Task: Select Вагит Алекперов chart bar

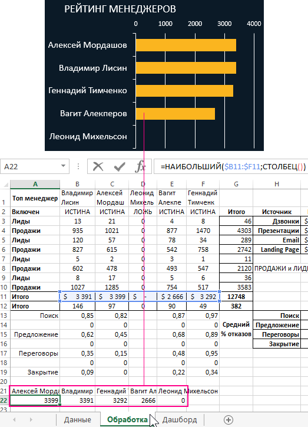Action: click(x=175, y=114)
